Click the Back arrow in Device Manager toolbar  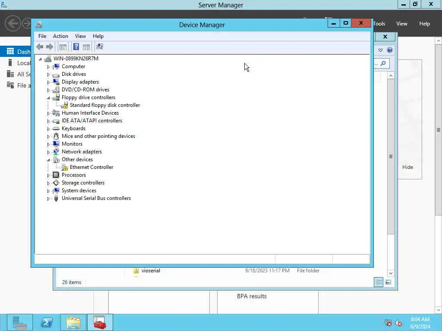(40, 47)
